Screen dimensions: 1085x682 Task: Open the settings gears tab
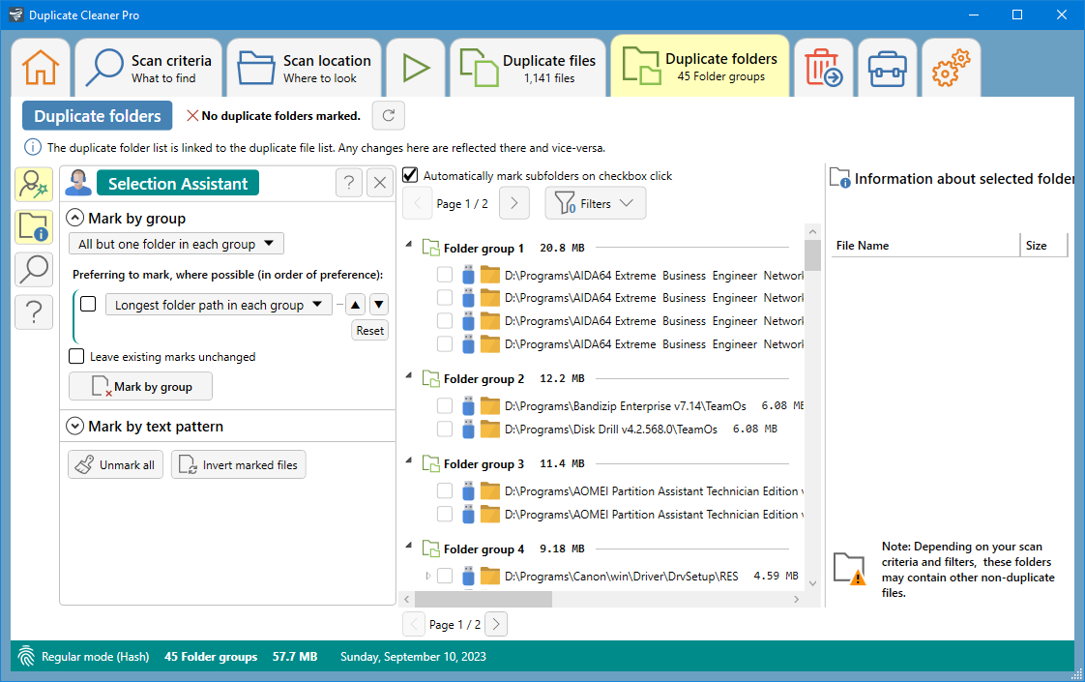tap(951, 68)
